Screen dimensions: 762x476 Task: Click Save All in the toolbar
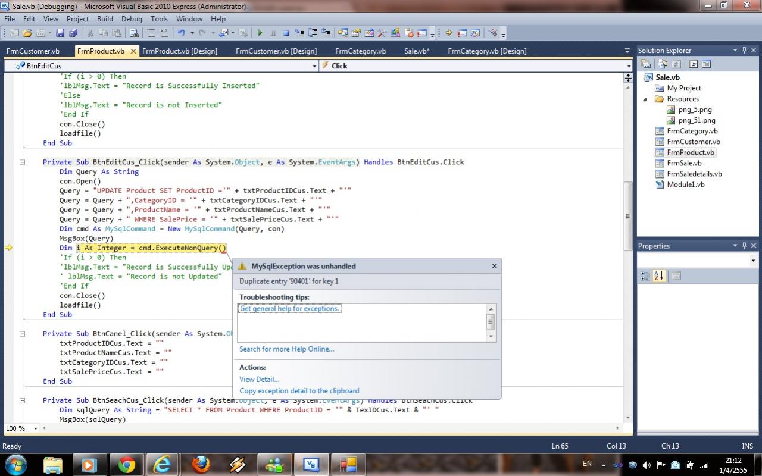coord(73,33)
